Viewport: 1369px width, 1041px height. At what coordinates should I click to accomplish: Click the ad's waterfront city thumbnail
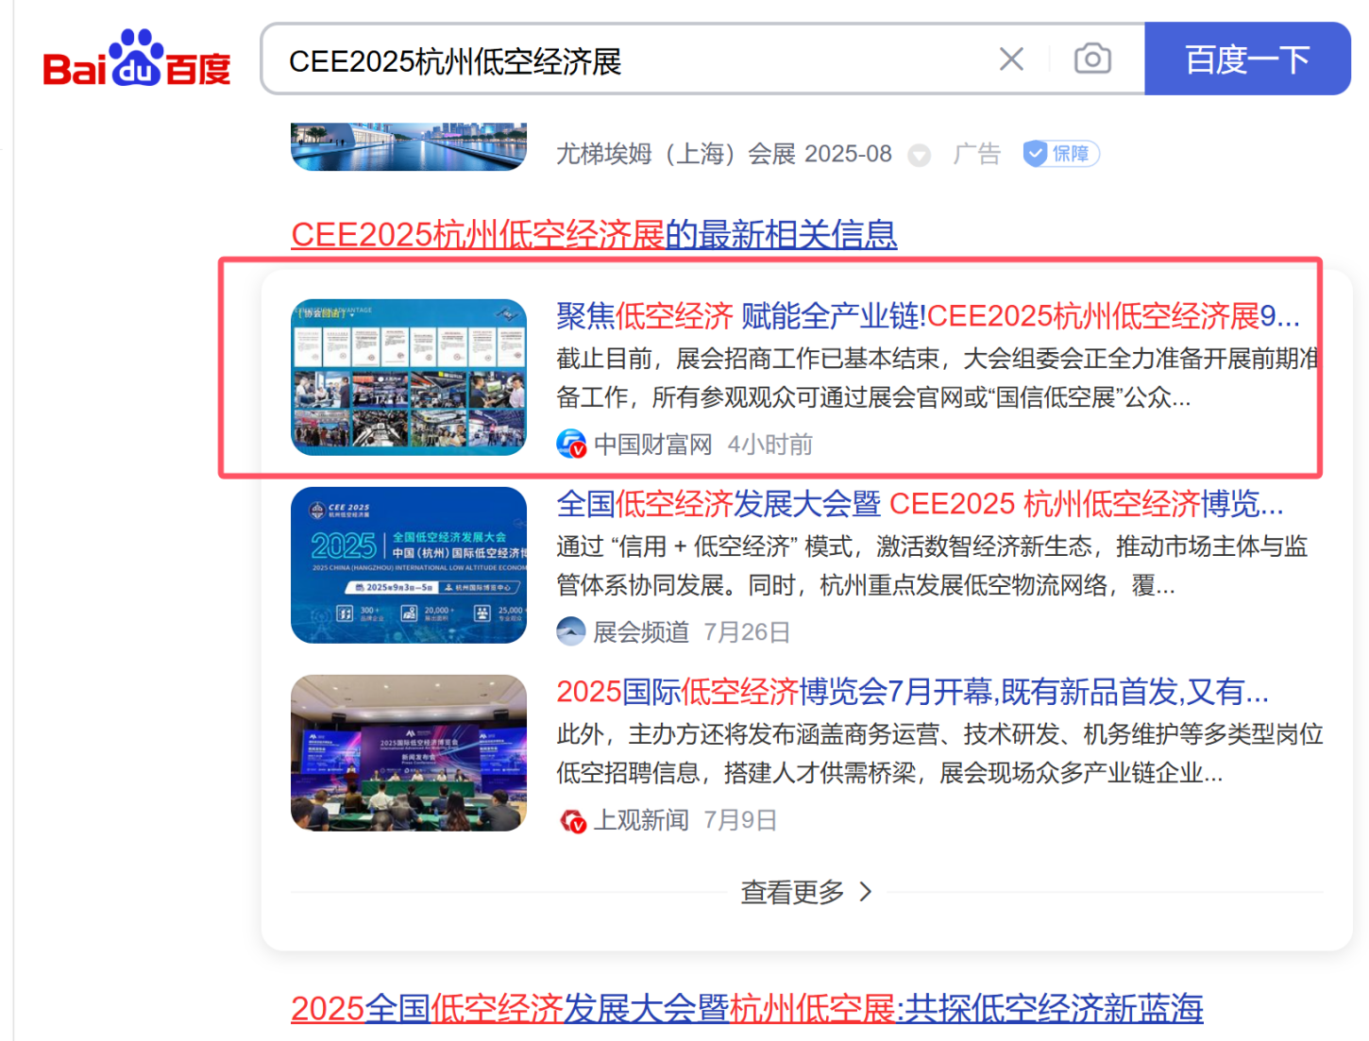[408, 147]
